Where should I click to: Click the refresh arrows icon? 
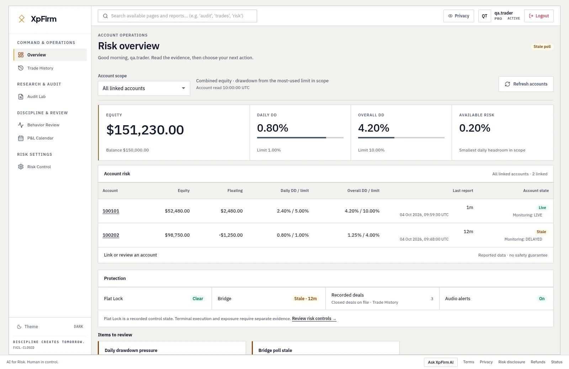tap(507, 84)
